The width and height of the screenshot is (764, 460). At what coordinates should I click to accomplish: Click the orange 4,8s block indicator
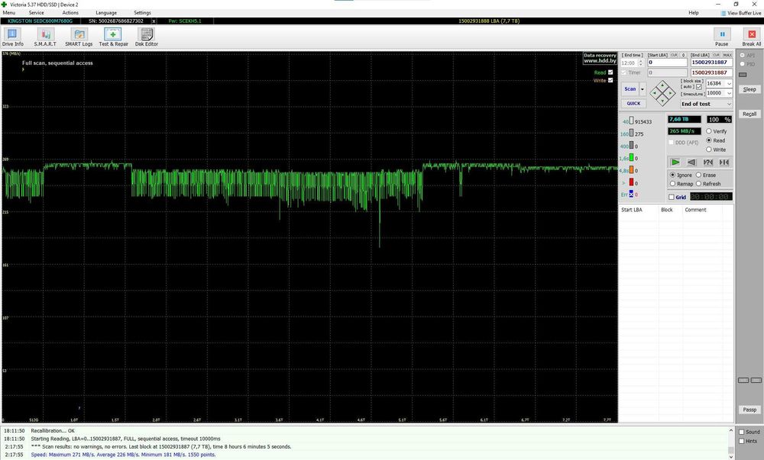click(x=632, y=169)
